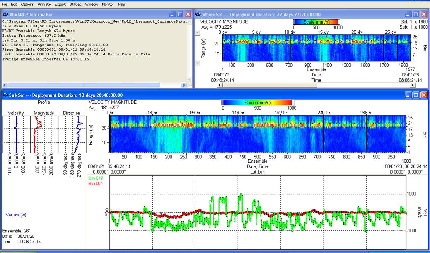This screenshot has height=253, width=430.
Task: Click the Whole Set velocity magnitude contour plot
Action: coord(316,48)
